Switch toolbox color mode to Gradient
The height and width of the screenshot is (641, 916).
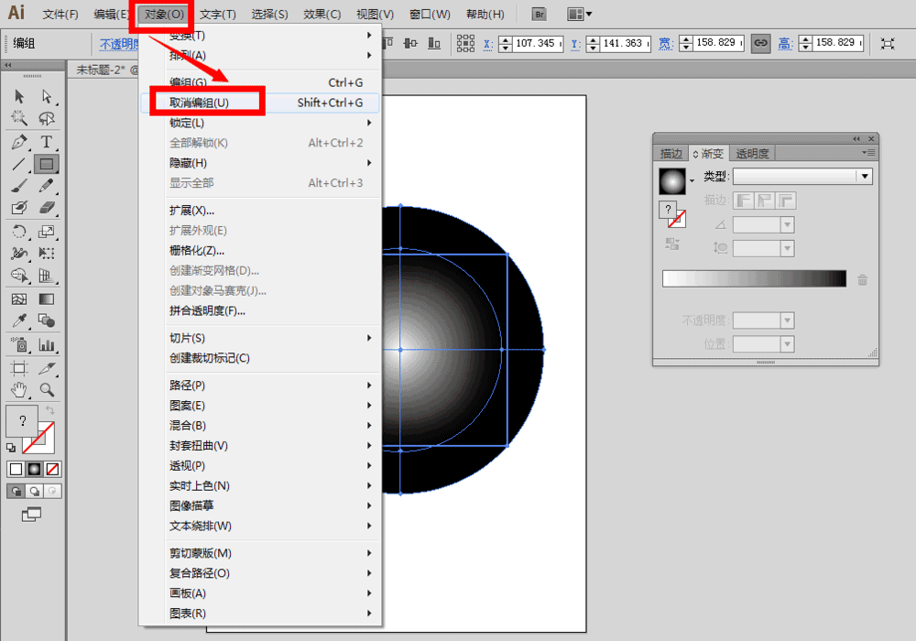[34, 469]
